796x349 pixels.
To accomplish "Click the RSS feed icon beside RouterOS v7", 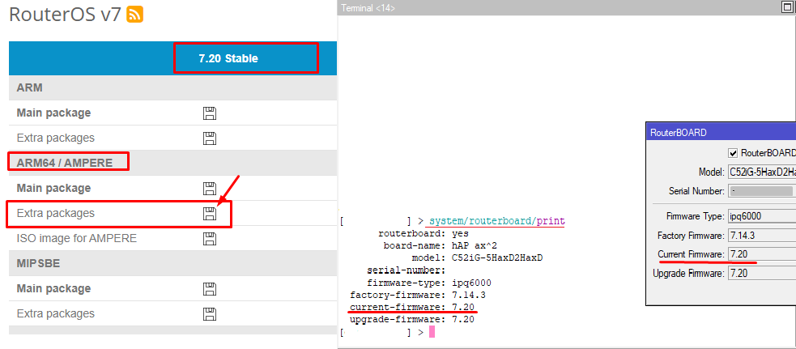I will click(135, 14).
